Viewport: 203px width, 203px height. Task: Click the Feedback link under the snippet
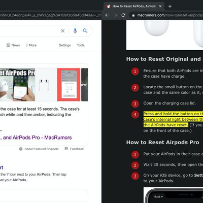click(x=77, y=149)
